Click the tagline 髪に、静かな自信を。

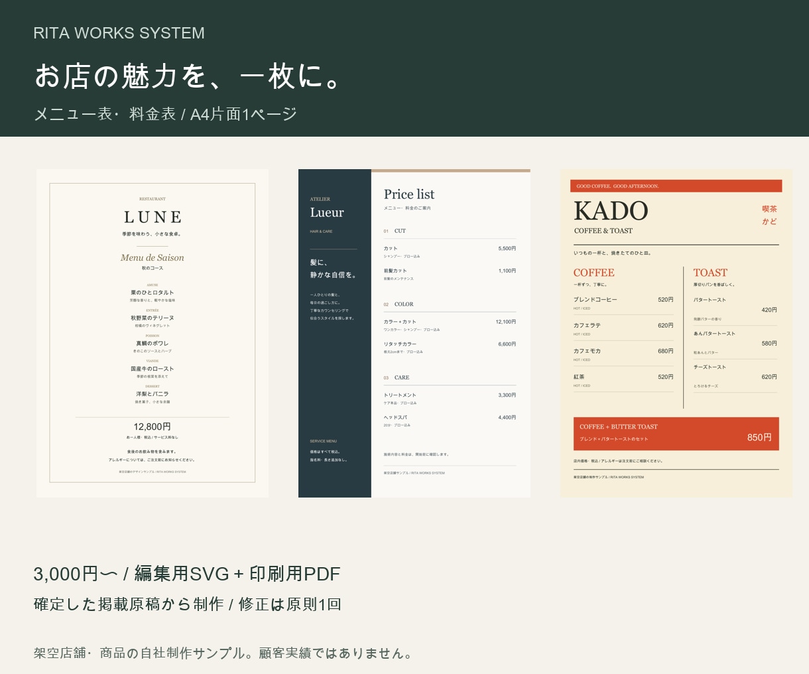(333, 269)
